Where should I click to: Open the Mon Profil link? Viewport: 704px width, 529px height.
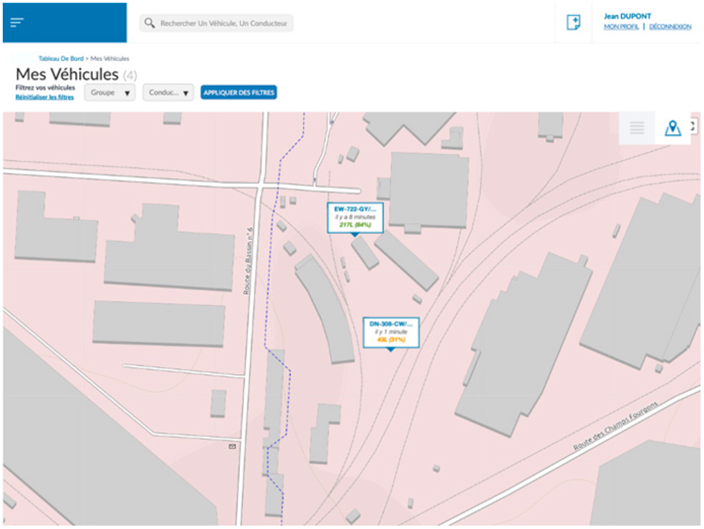click(x=621, y=27)
